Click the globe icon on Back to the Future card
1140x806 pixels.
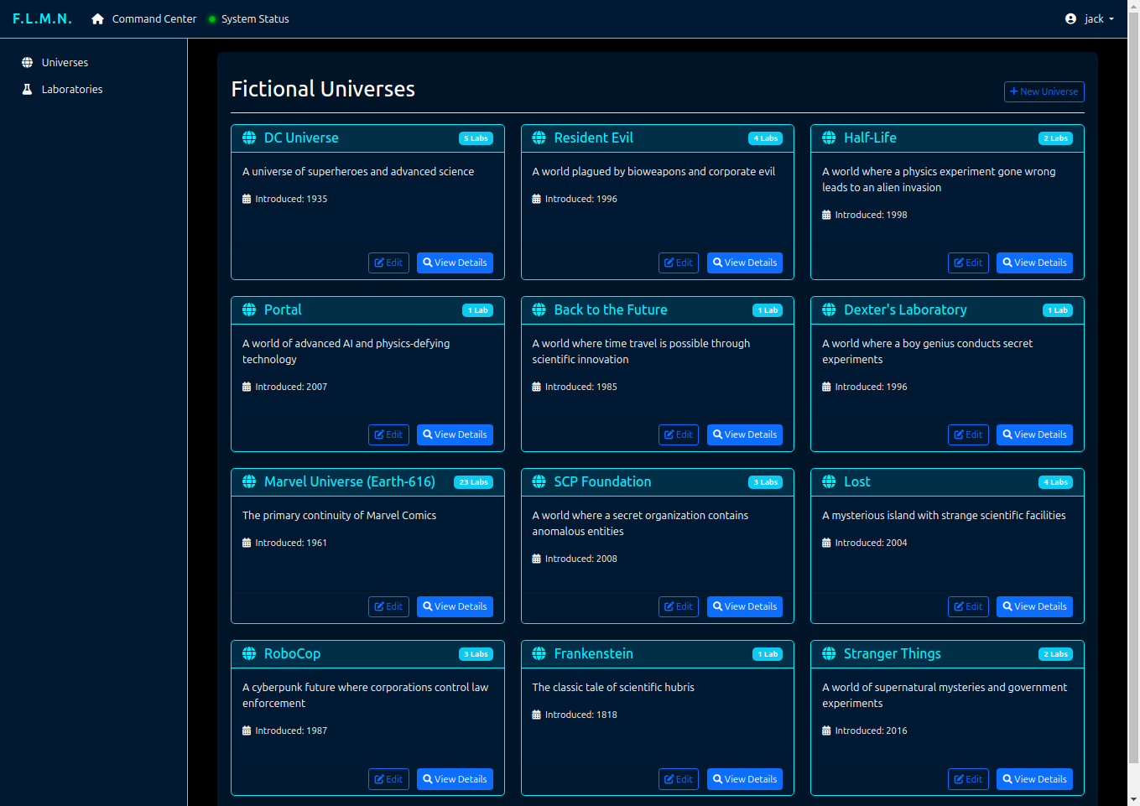[539, 309]
